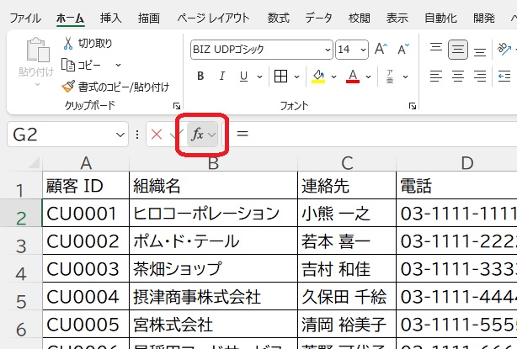Toggle bold formatting
517x349 pixels.
200,77
